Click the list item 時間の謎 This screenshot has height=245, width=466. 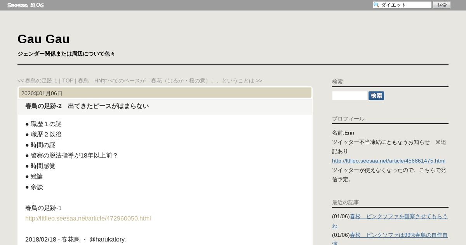tap(40, 145)
